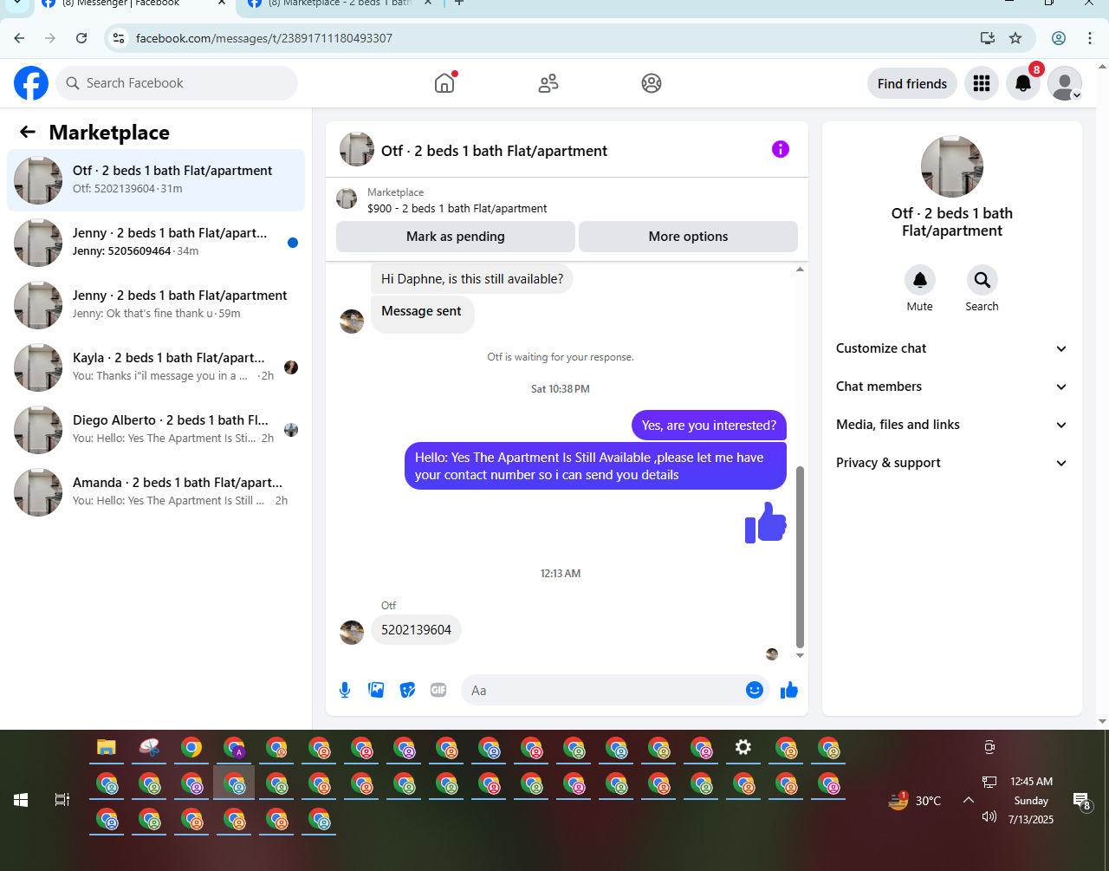Open the Otf 2 beds conversation
The width and height of the screenshot is (1109, 871).
pos(156,180)
